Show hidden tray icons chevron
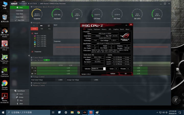Image resolution: width=184 pixels, height=115 pixels. click(x=157, y=112)
